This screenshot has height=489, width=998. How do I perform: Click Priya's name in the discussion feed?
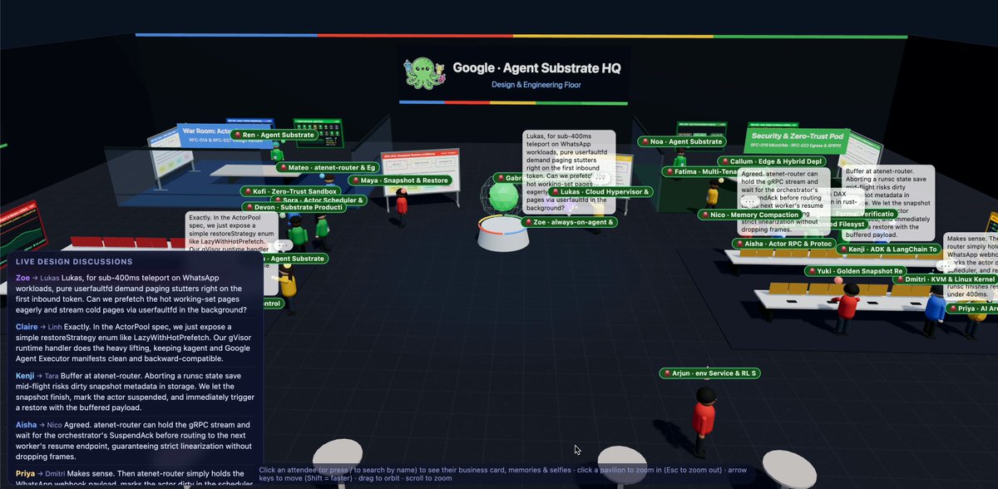[x=25, y=472]
